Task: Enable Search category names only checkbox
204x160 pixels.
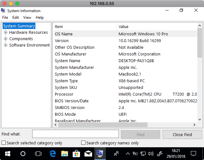Action: click(83, 143)
